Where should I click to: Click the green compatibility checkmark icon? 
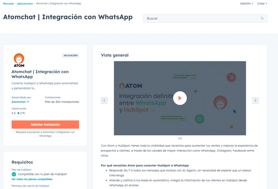point(14,174)
